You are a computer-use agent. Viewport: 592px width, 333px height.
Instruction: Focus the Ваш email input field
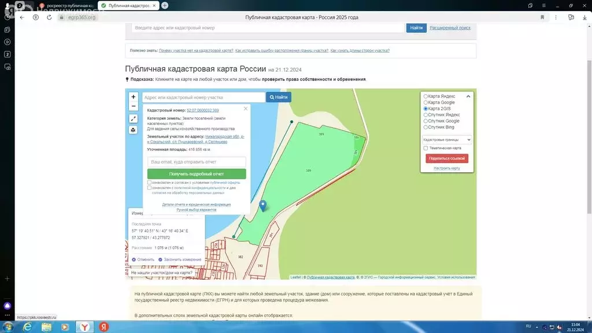tap(197, 162)
